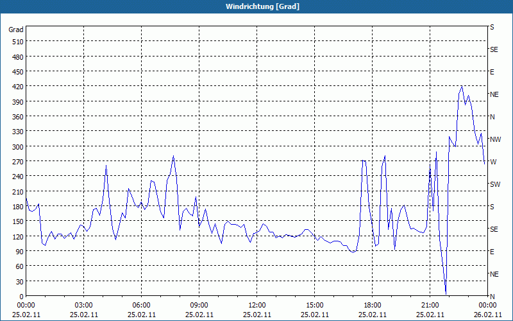Click the 90 degree axis value
513x321 pixels.
(19, 252)
